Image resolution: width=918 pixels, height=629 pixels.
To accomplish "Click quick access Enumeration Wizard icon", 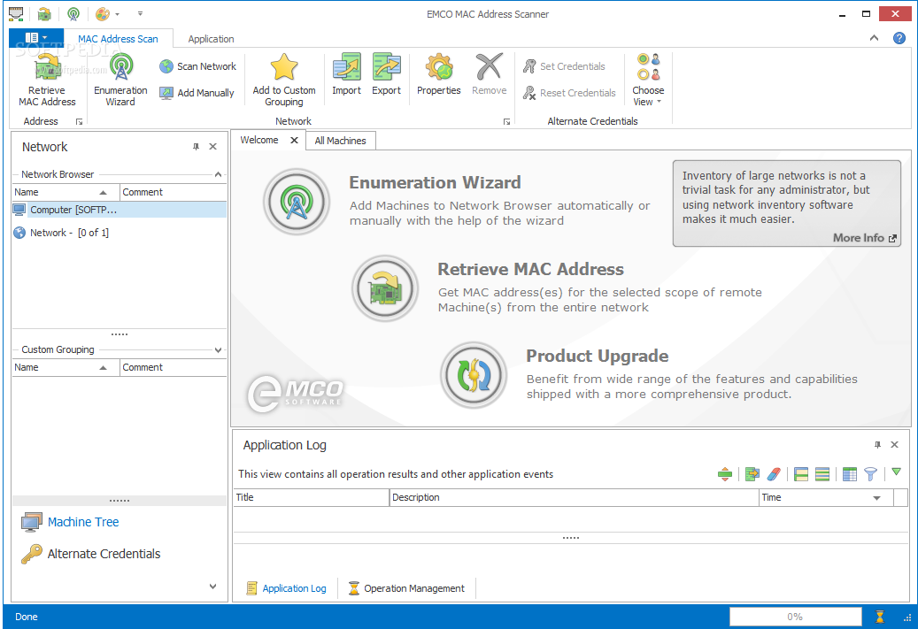I will (x=73, y=14).
